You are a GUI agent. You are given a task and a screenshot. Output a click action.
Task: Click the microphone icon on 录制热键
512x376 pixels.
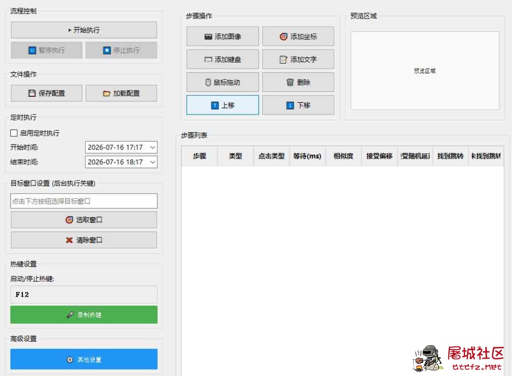pyautogui.click(x=70, y=315)
